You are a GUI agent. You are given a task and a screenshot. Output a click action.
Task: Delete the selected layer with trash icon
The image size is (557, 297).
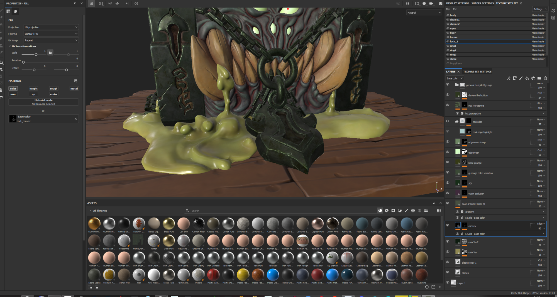545,78
